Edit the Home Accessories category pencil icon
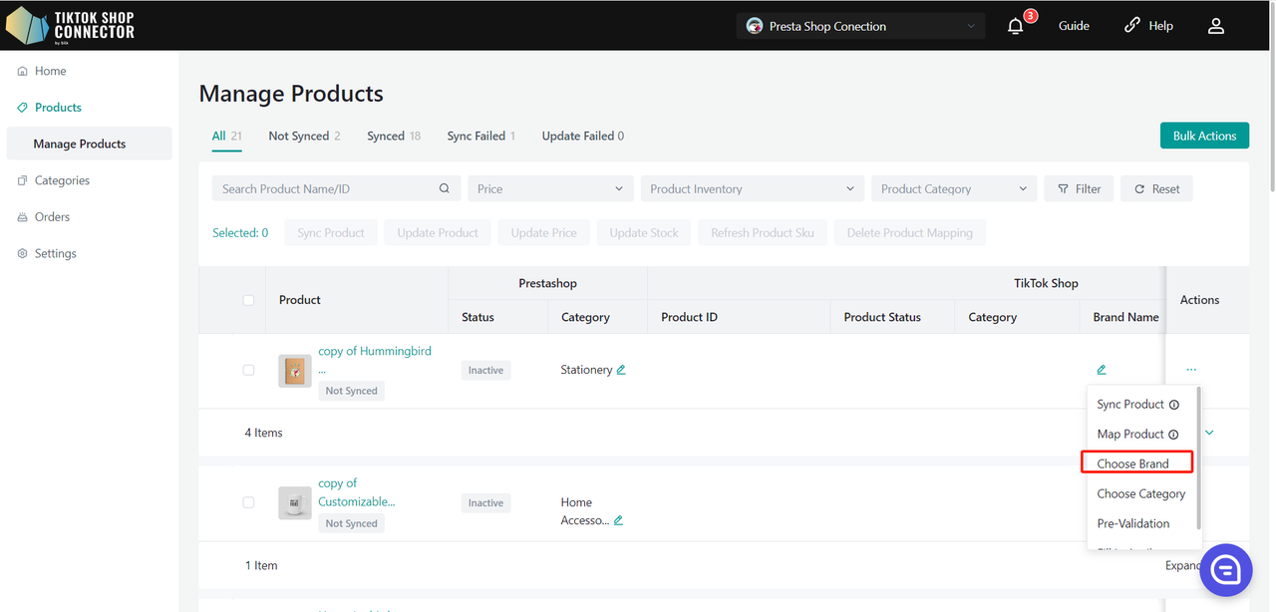Viewport: 1276px width, 612px height. (x=618, y=520)
